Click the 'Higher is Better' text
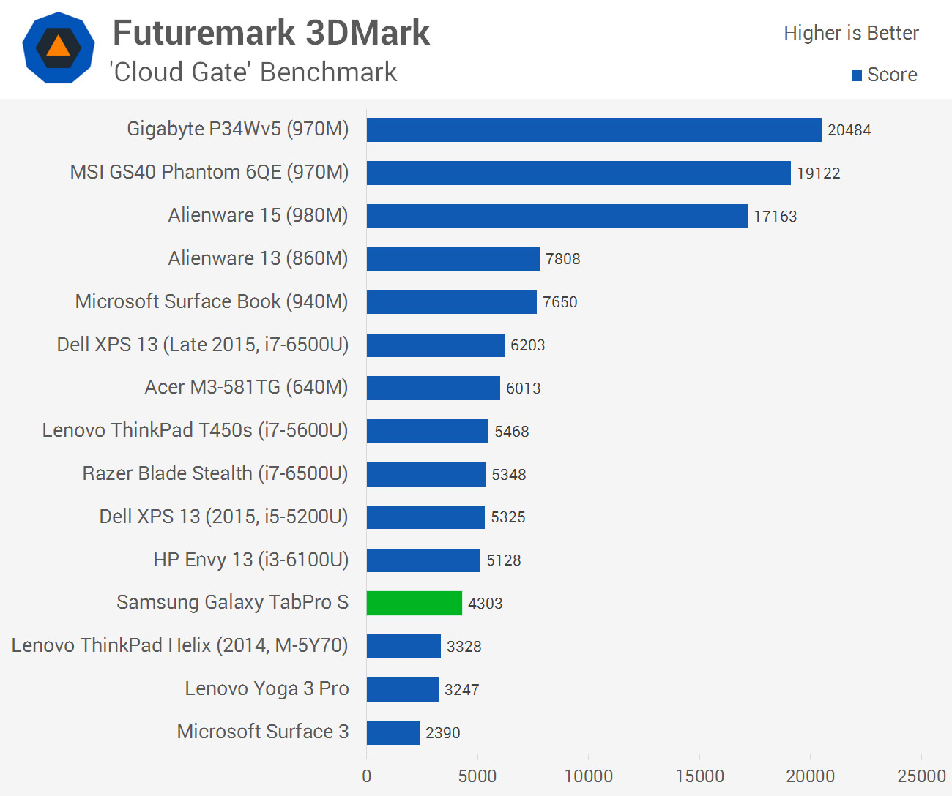 [x=851, y=33]
